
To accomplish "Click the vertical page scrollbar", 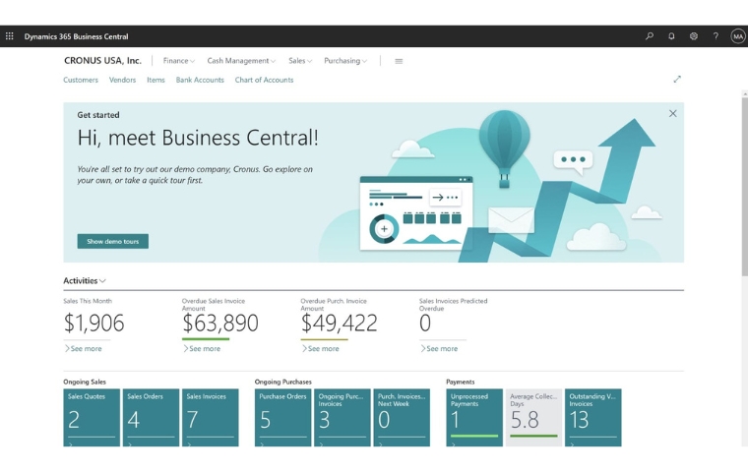I will [745, 186].
